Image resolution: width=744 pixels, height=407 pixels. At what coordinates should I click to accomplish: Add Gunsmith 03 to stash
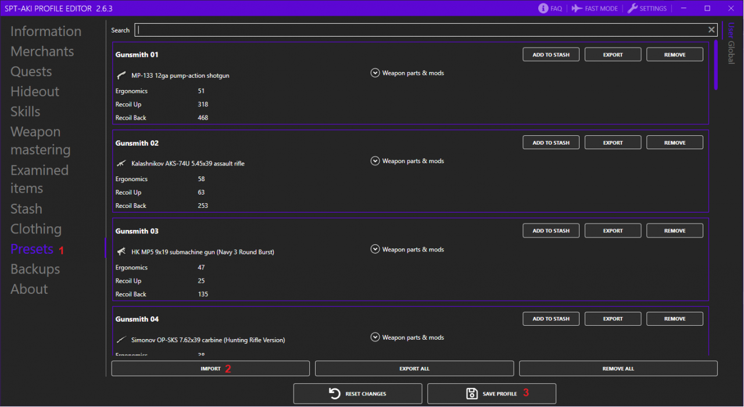tap(551, 231)
